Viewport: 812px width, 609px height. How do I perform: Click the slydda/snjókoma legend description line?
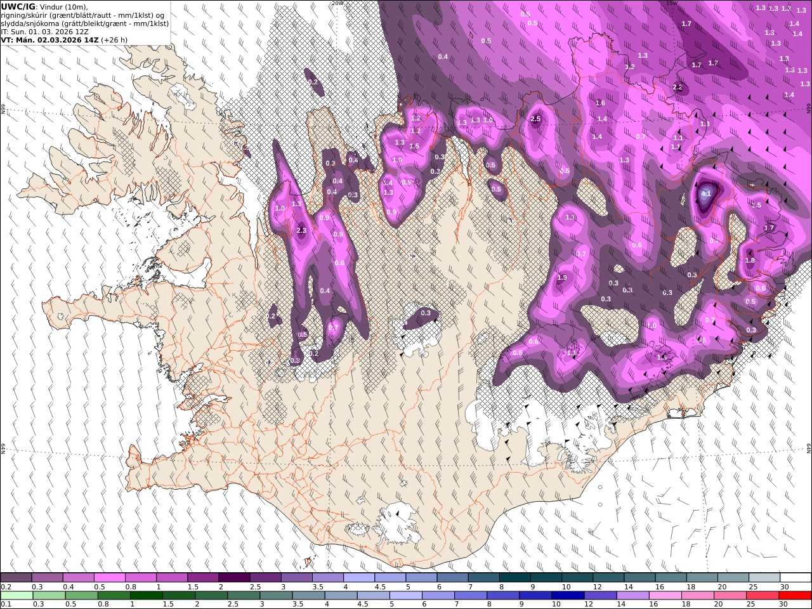[84, 23]
